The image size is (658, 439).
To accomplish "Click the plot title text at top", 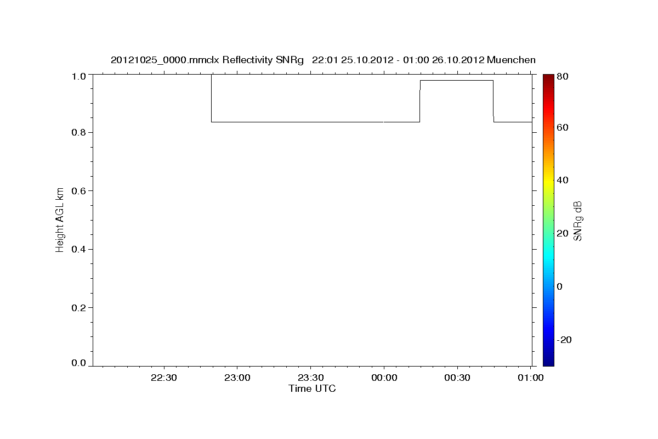I will point(323,60).
